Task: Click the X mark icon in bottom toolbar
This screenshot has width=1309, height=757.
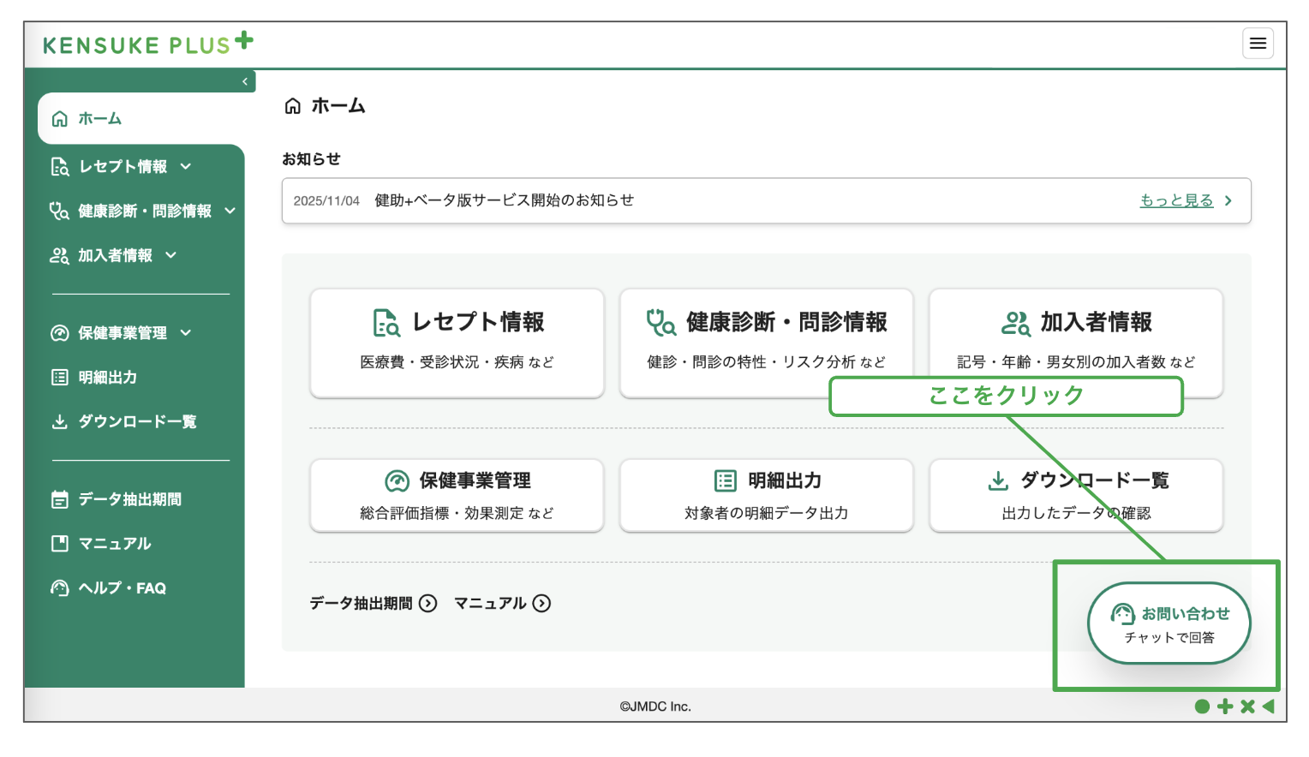Action: (x=1247, y=706)
